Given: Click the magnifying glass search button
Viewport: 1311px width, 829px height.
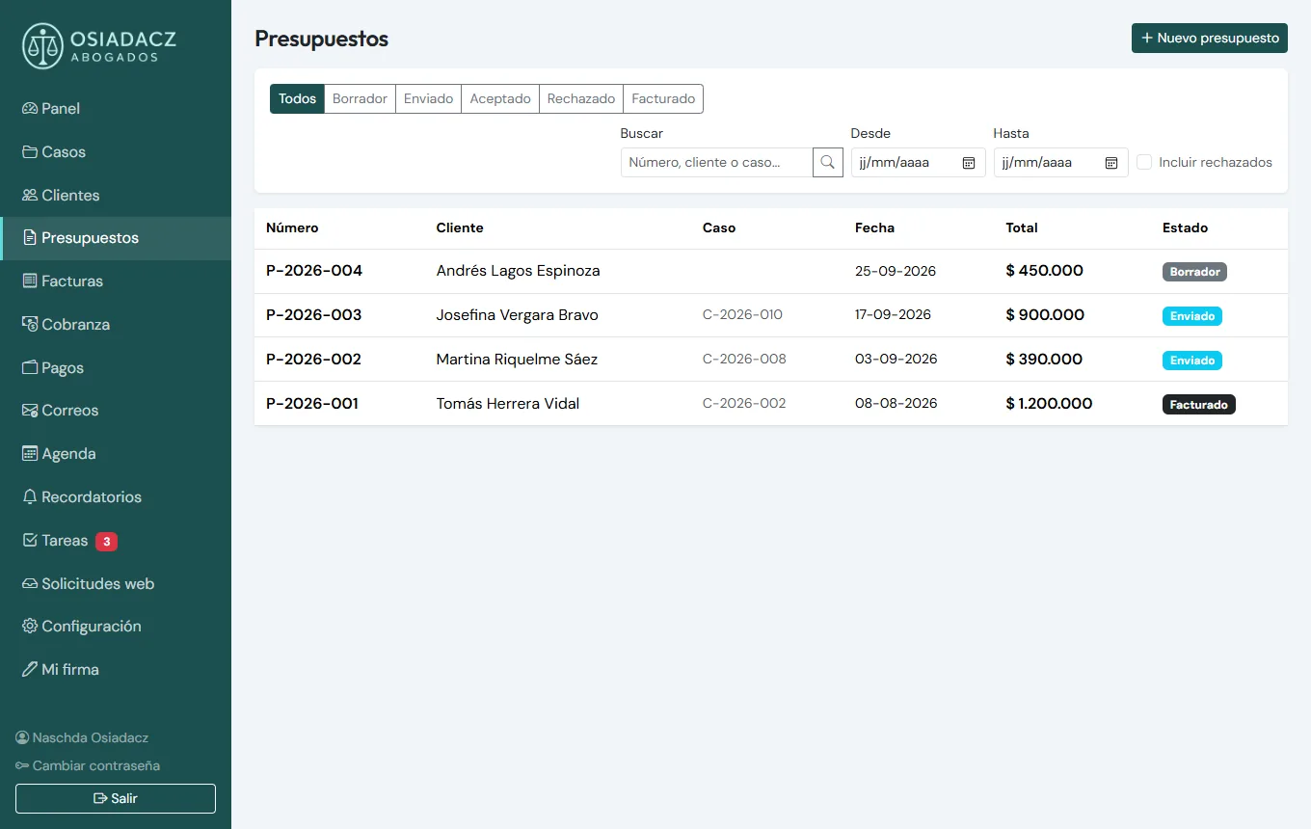Looking at the screenshot, I should [828, 163].
